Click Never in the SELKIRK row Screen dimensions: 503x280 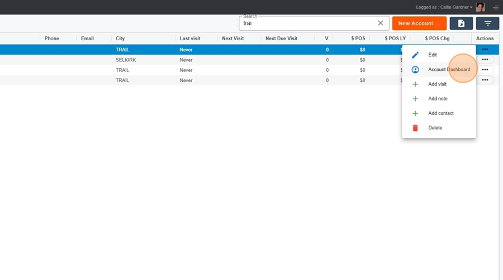(186, 60)
